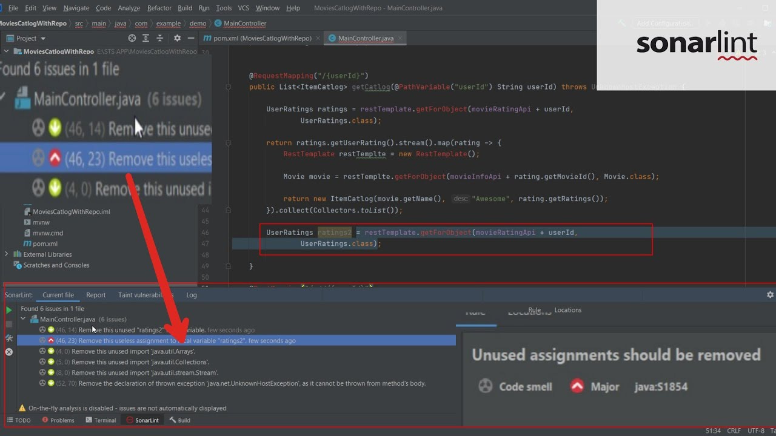Switch to Taint vulnerabilities tab
776x436 pixels.
coord(145,295)
